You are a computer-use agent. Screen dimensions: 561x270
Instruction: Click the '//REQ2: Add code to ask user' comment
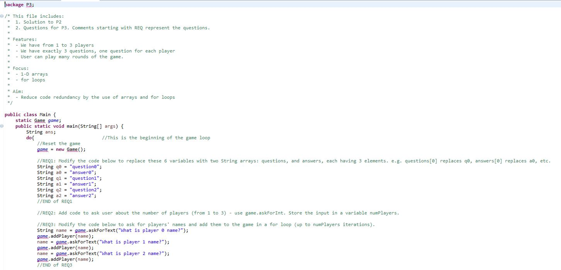tap(218, 213)
